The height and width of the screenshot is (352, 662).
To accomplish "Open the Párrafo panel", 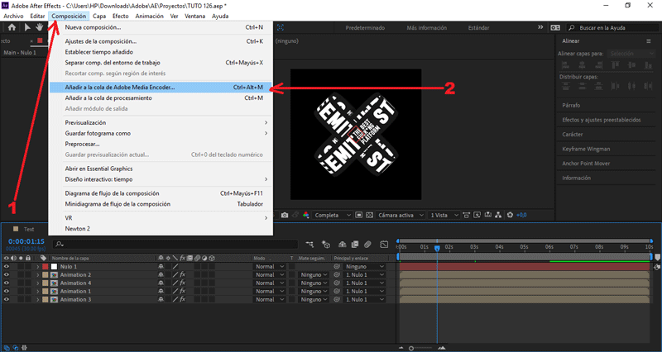I will pyautogui.click(x=571, y=106).
